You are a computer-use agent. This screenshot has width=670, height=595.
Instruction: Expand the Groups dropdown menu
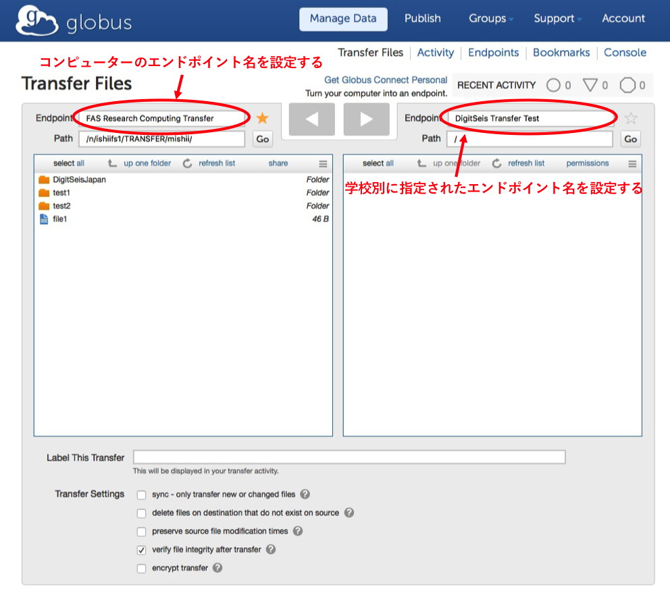(491, 18)
